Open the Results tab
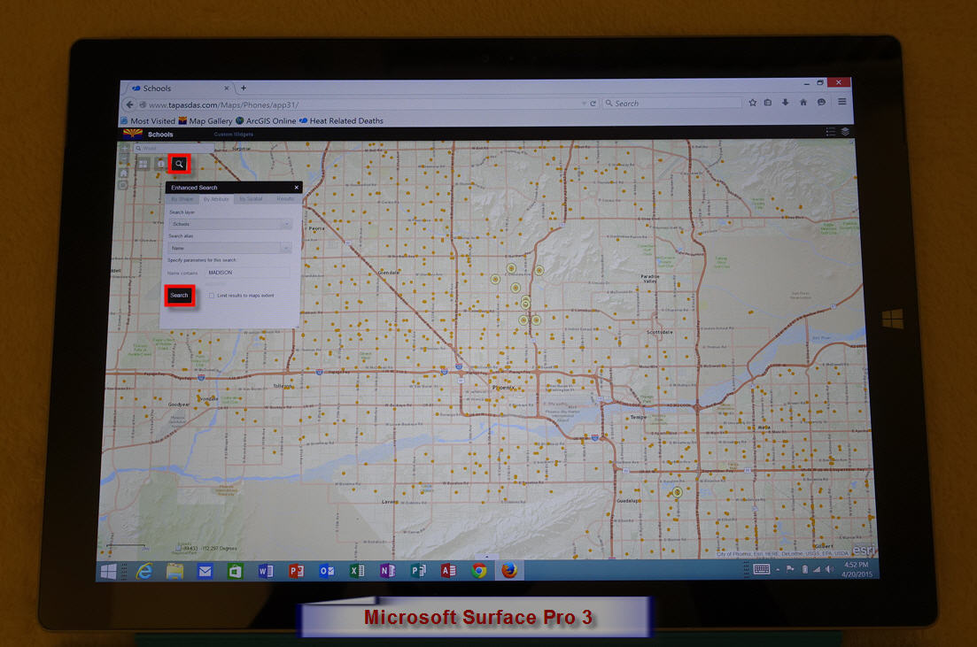The image size is (977, 647). click(285, 199)
